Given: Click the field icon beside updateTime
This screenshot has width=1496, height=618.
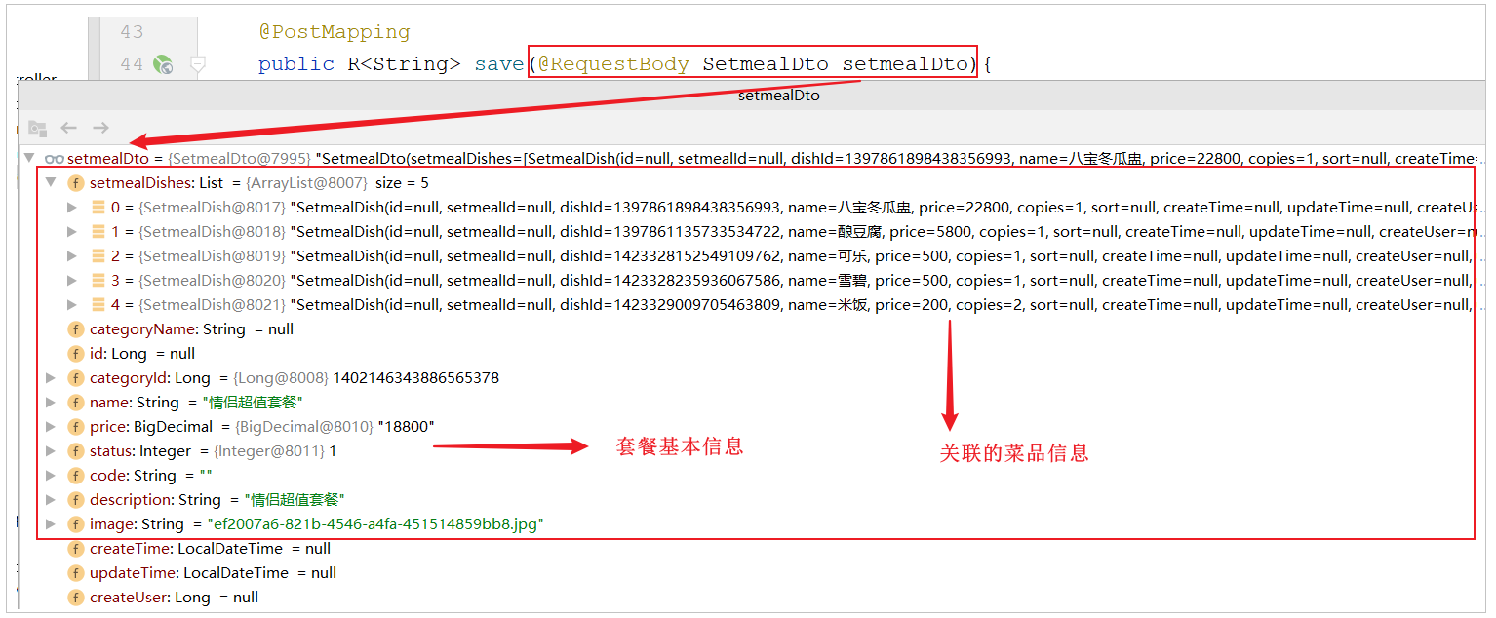Looking at the screenshot, I should tap(75, 573).
